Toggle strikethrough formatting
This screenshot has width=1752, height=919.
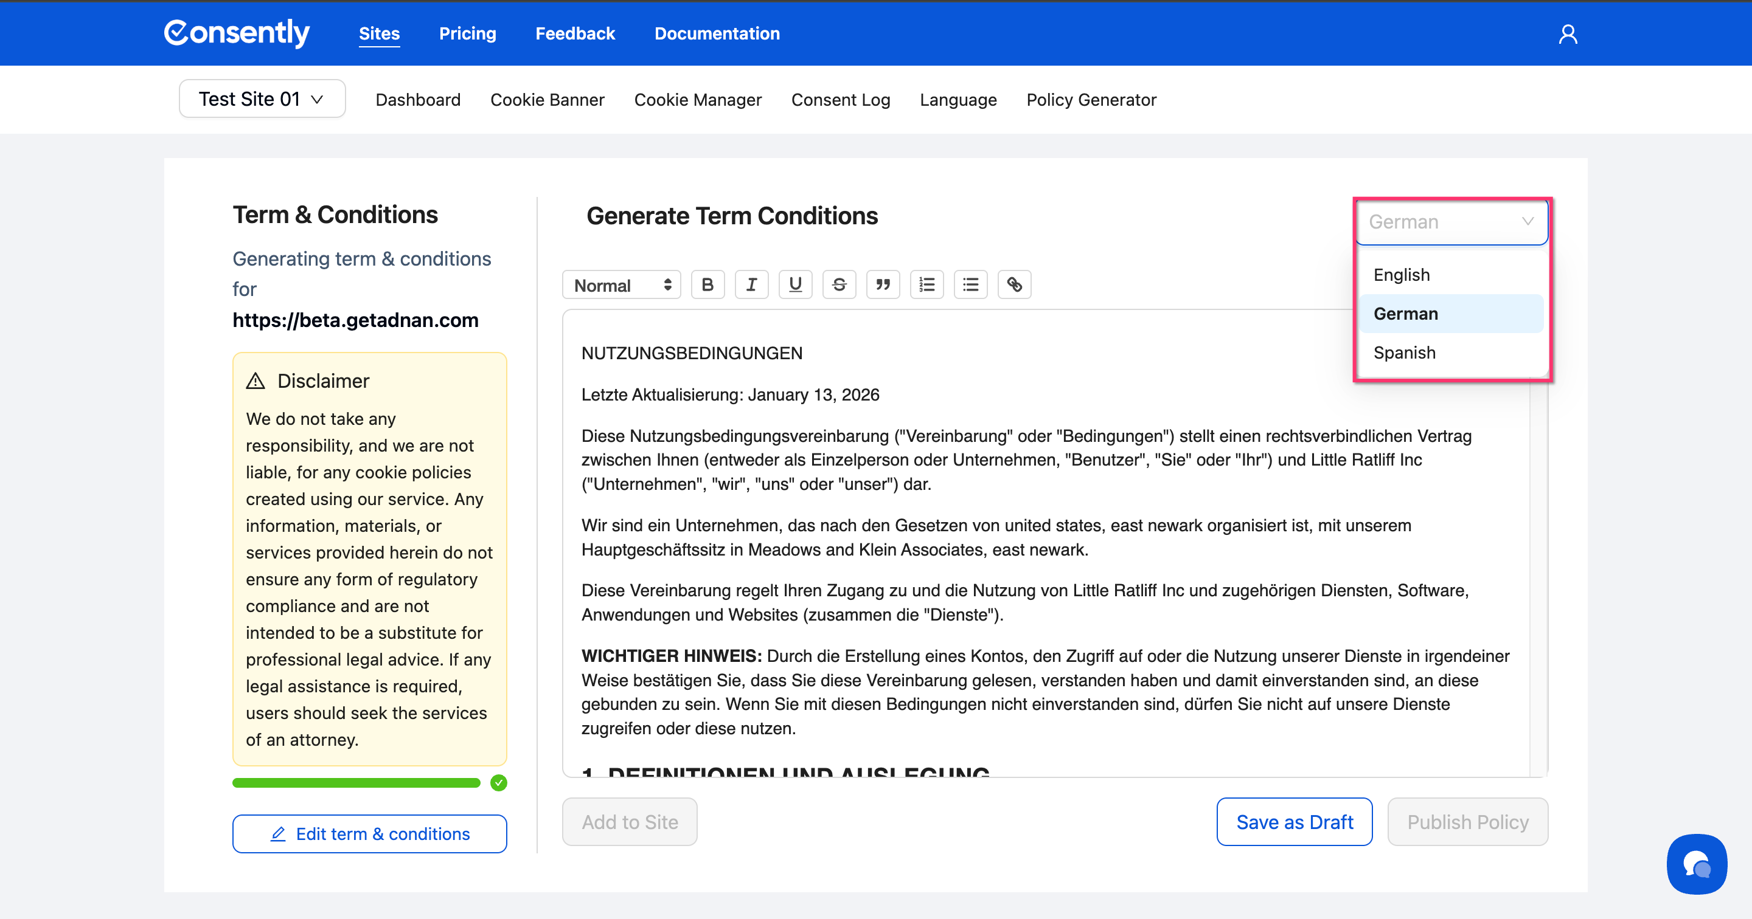(x=839, y=285)
